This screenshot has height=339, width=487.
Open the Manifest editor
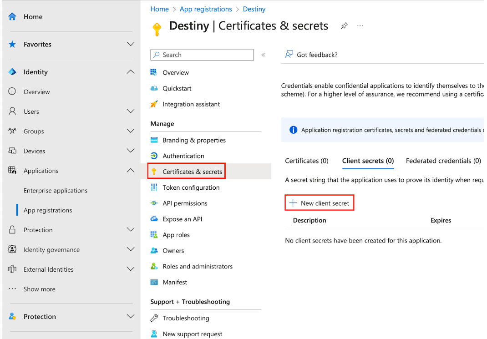(x=174, y=282)
